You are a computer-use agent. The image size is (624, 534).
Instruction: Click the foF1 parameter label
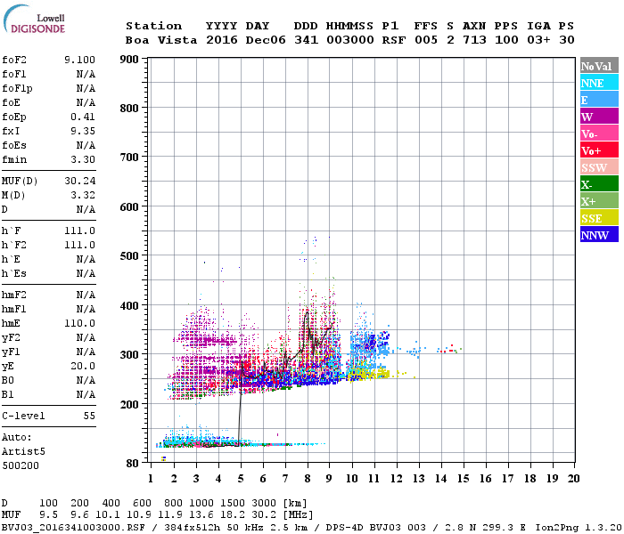14,74
